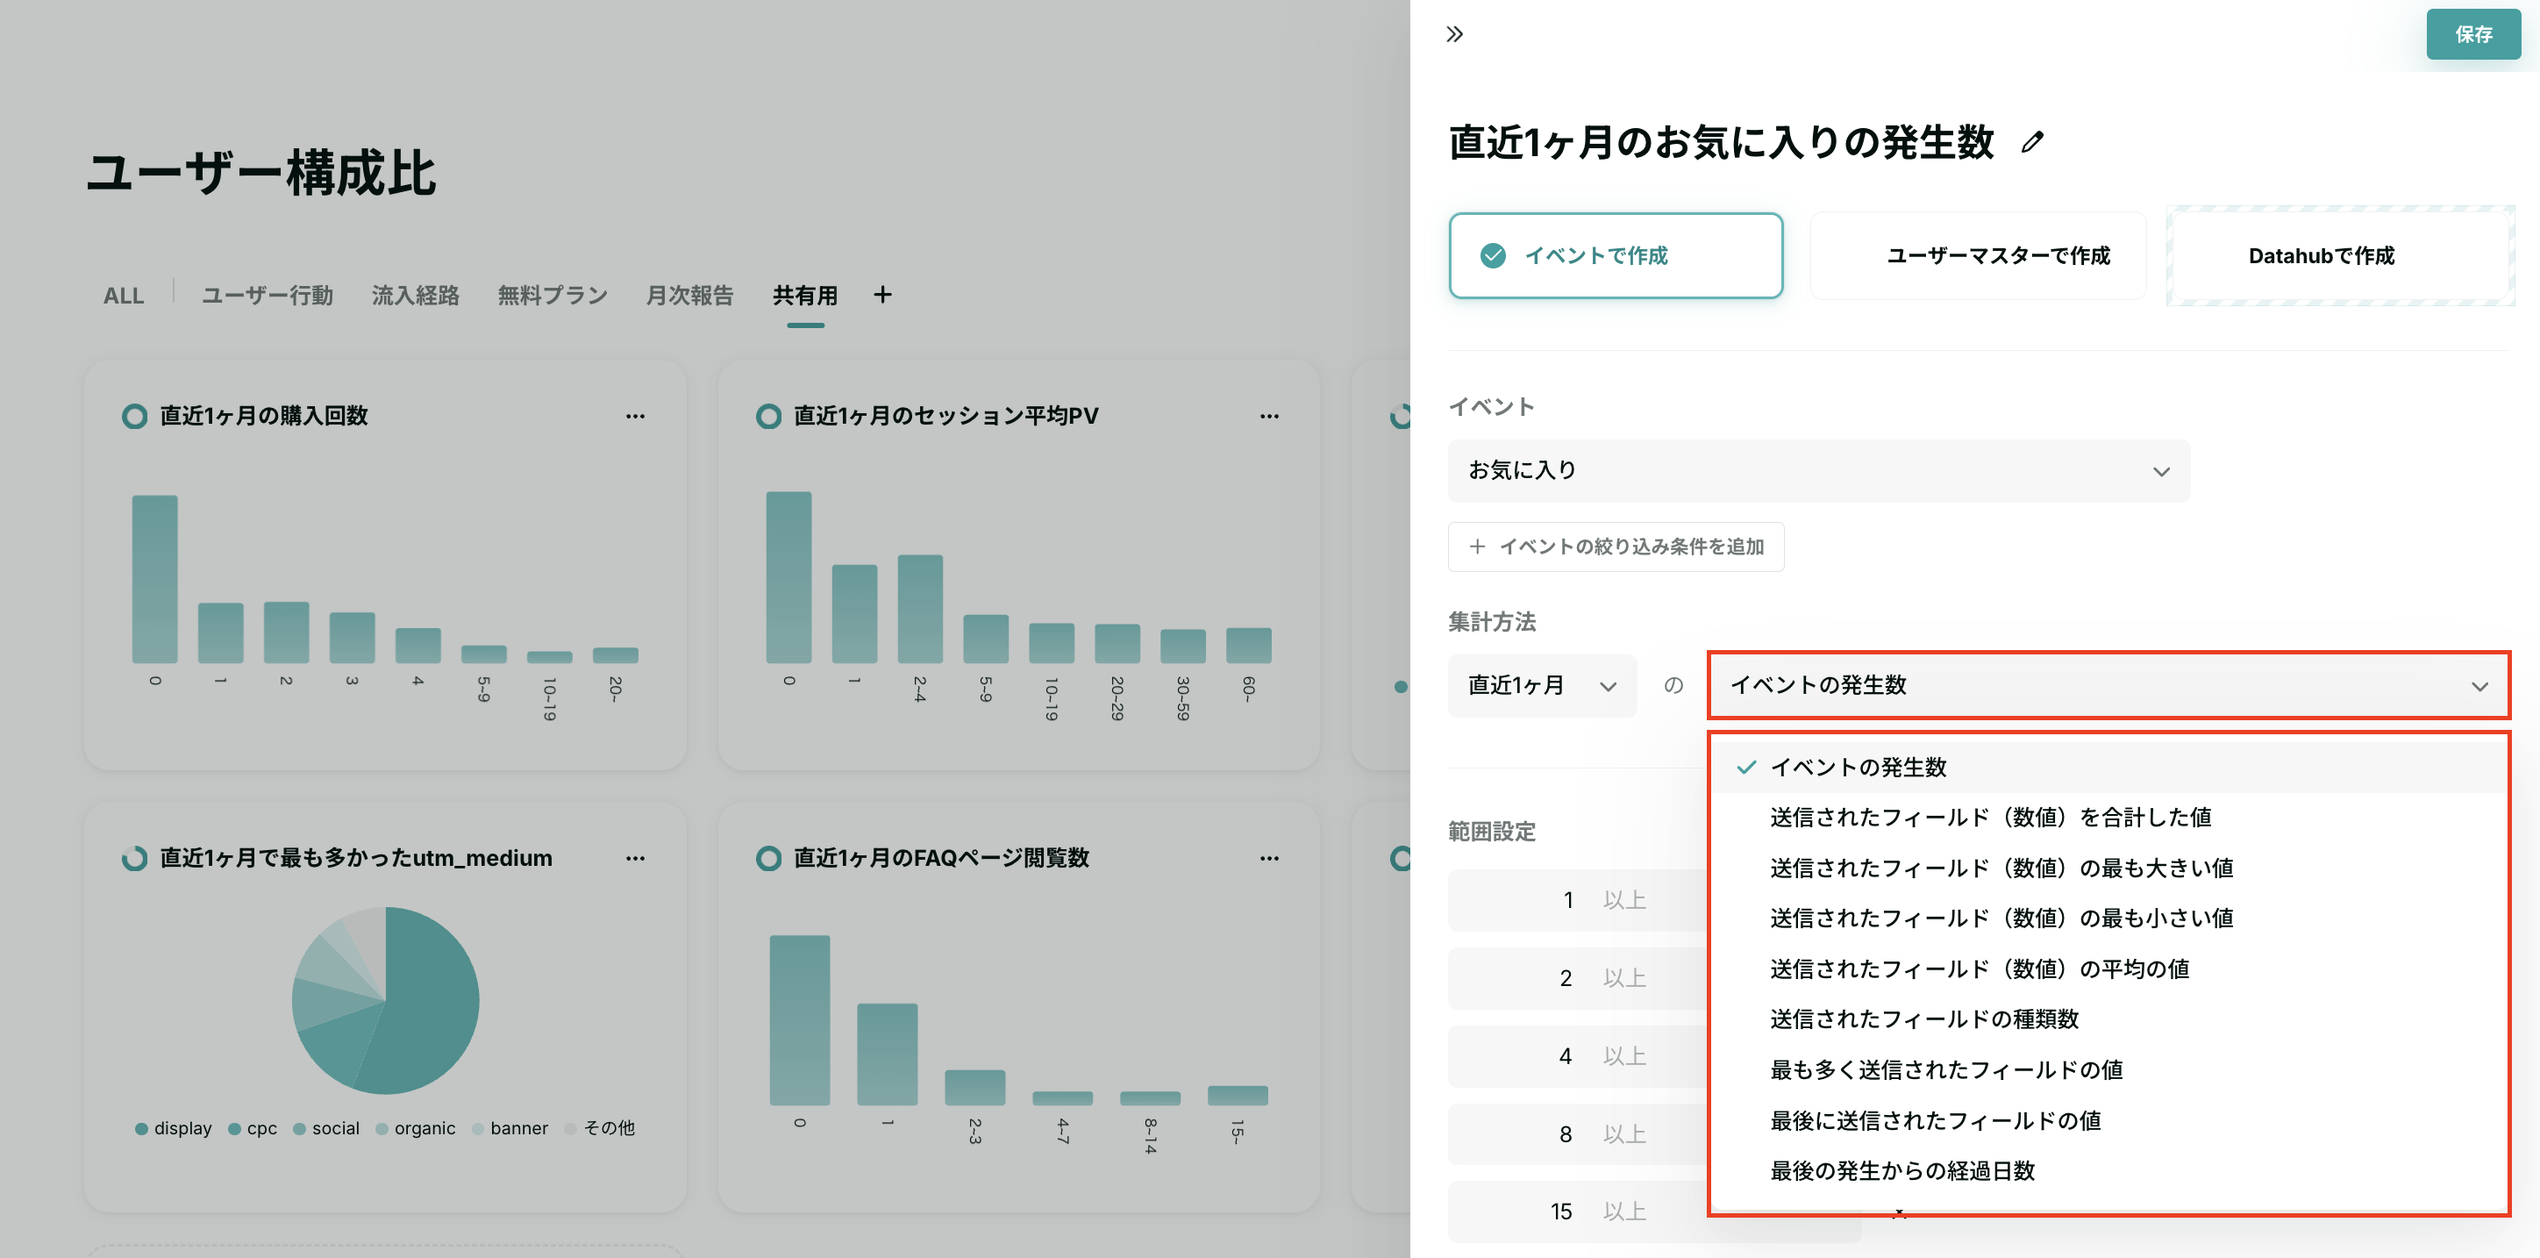2540x1258 pixels.
Task: Choose 最後に送信されたフィールドの値 option
Action: [x=2108, y=1120]
